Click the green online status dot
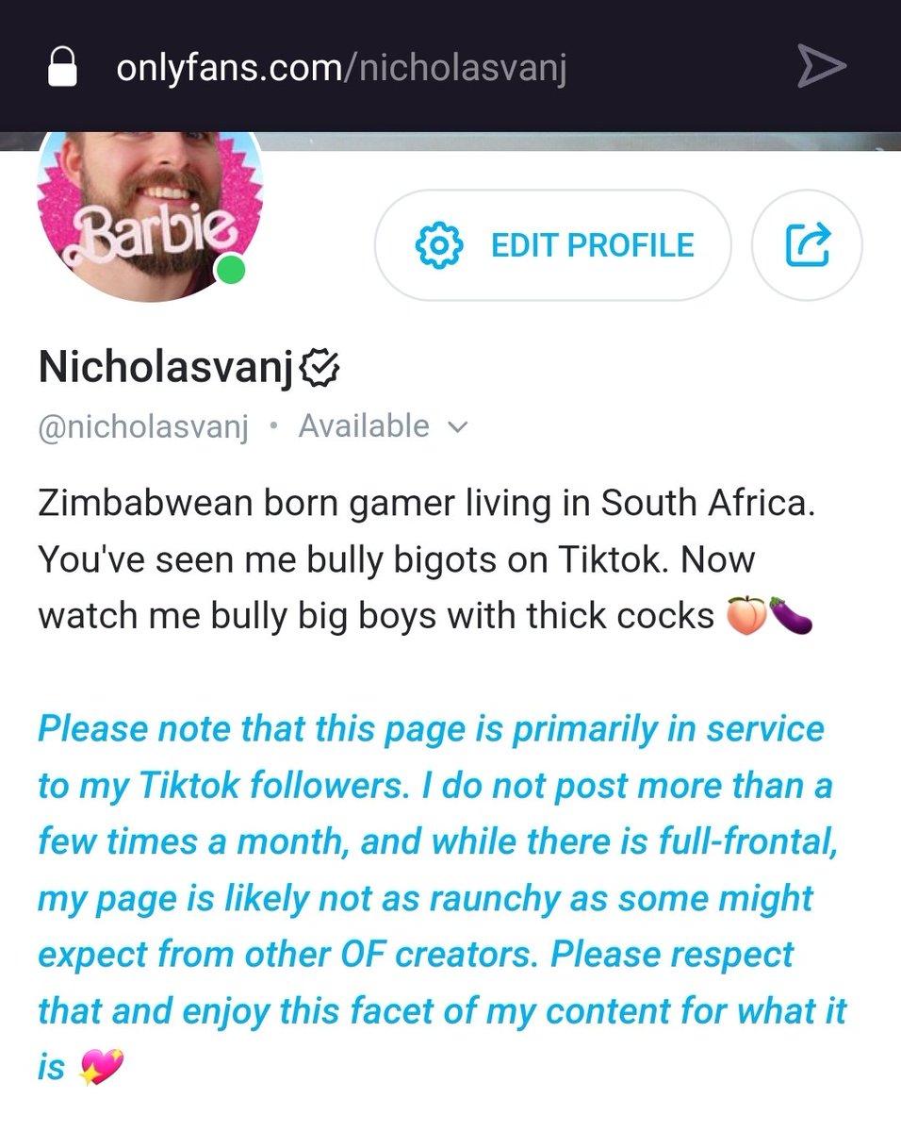This screenshot has width=901, height=1132. pos(231,271)
